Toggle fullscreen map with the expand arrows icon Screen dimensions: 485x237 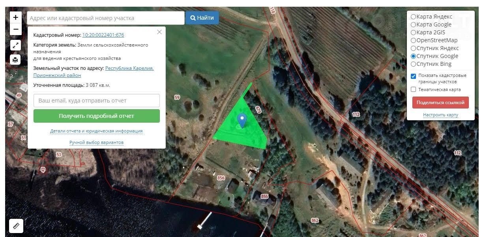point(15,45)
